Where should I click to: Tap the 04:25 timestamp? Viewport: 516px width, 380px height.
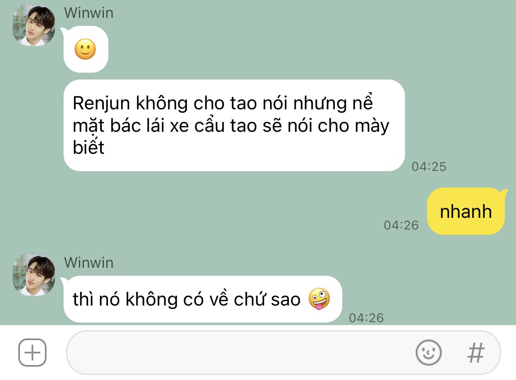[x=429, y=166]
